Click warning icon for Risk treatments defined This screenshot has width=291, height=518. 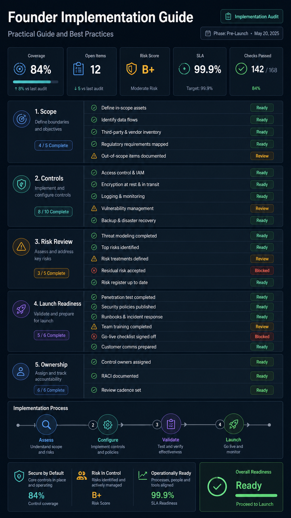click(94, 259)
